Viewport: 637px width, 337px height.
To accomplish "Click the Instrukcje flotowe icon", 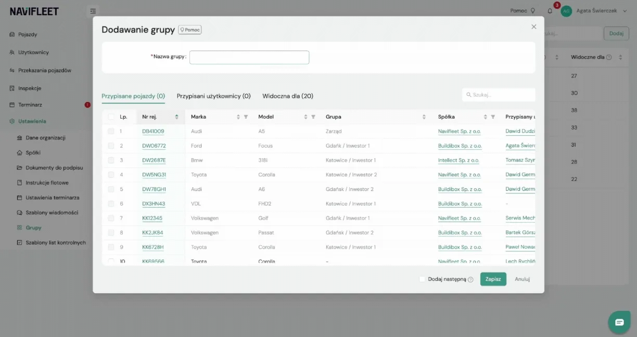I will [x=20, y=183].
